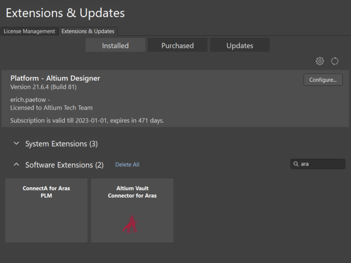
Task: Click the magnifier icon in search box
Action: pyautogui.click(x=296, y=164)
